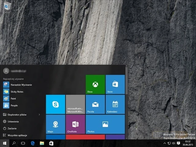The image size is (196, 147).
Task: Open the Photos tile
Action: point(105,124)
